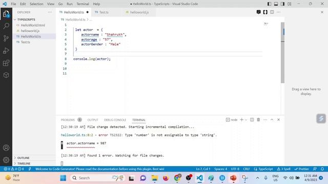Screen dimensions: 328x184
Task: Click the cube icon in activity bar
Action: (6, 75)
